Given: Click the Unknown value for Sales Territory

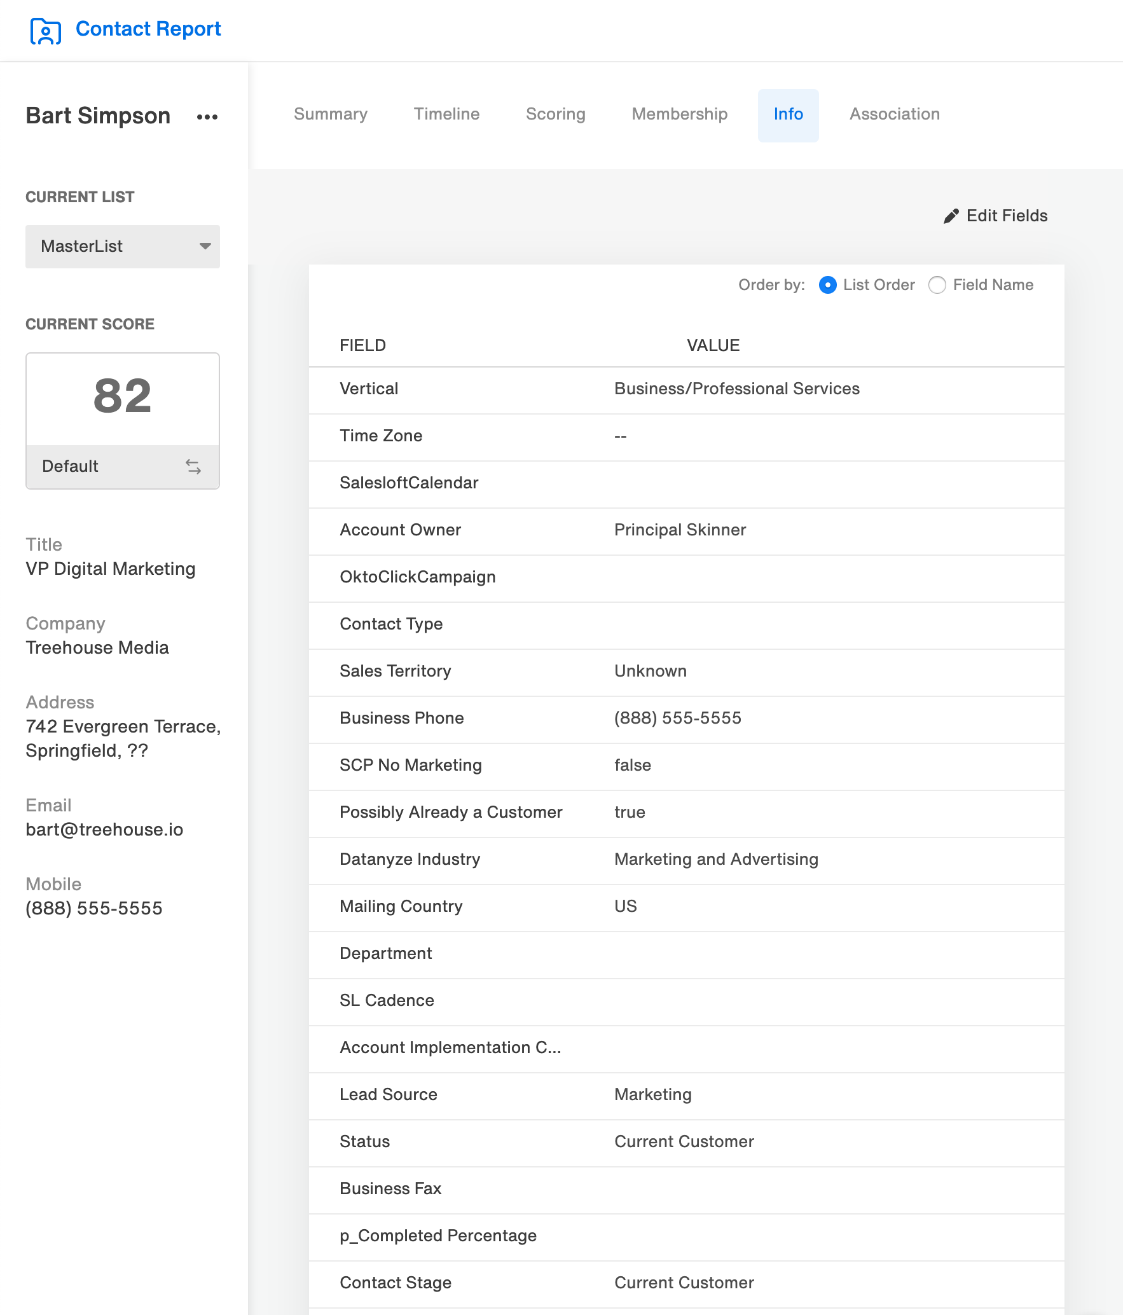Looking at the screenshot, I should pos(651,671).
